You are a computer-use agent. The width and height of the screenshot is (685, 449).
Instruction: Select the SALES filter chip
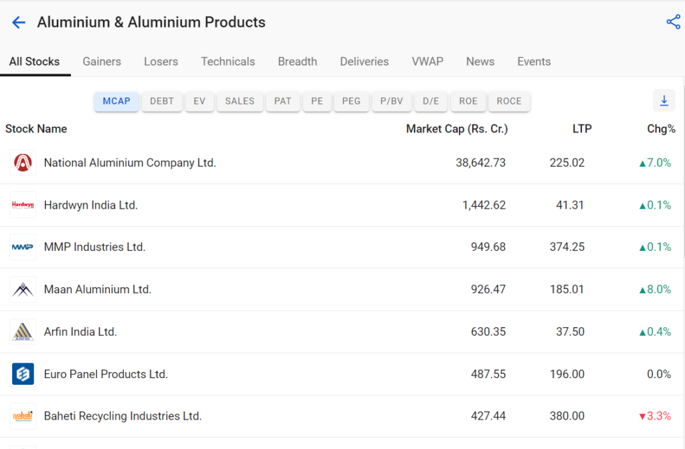[240, 102]
